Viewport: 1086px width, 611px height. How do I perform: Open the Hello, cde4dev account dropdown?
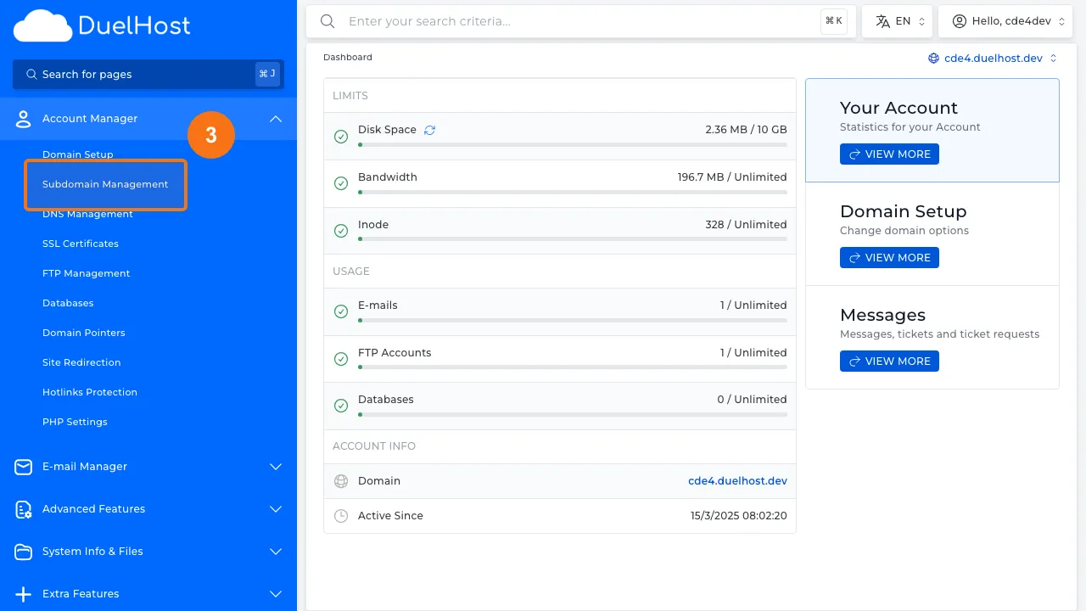[x=1005, y=20]
